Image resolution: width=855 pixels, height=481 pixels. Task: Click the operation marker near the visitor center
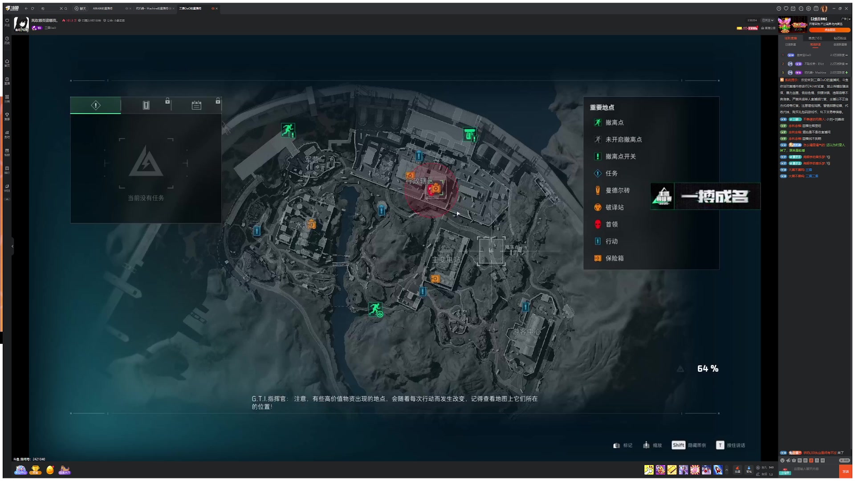[x=525, y=307]
